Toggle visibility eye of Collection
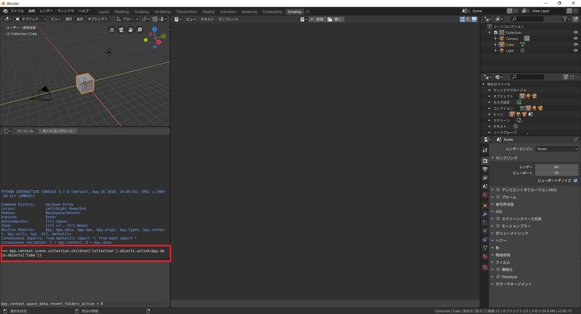 pyautogui.click(x=576, y=32)
